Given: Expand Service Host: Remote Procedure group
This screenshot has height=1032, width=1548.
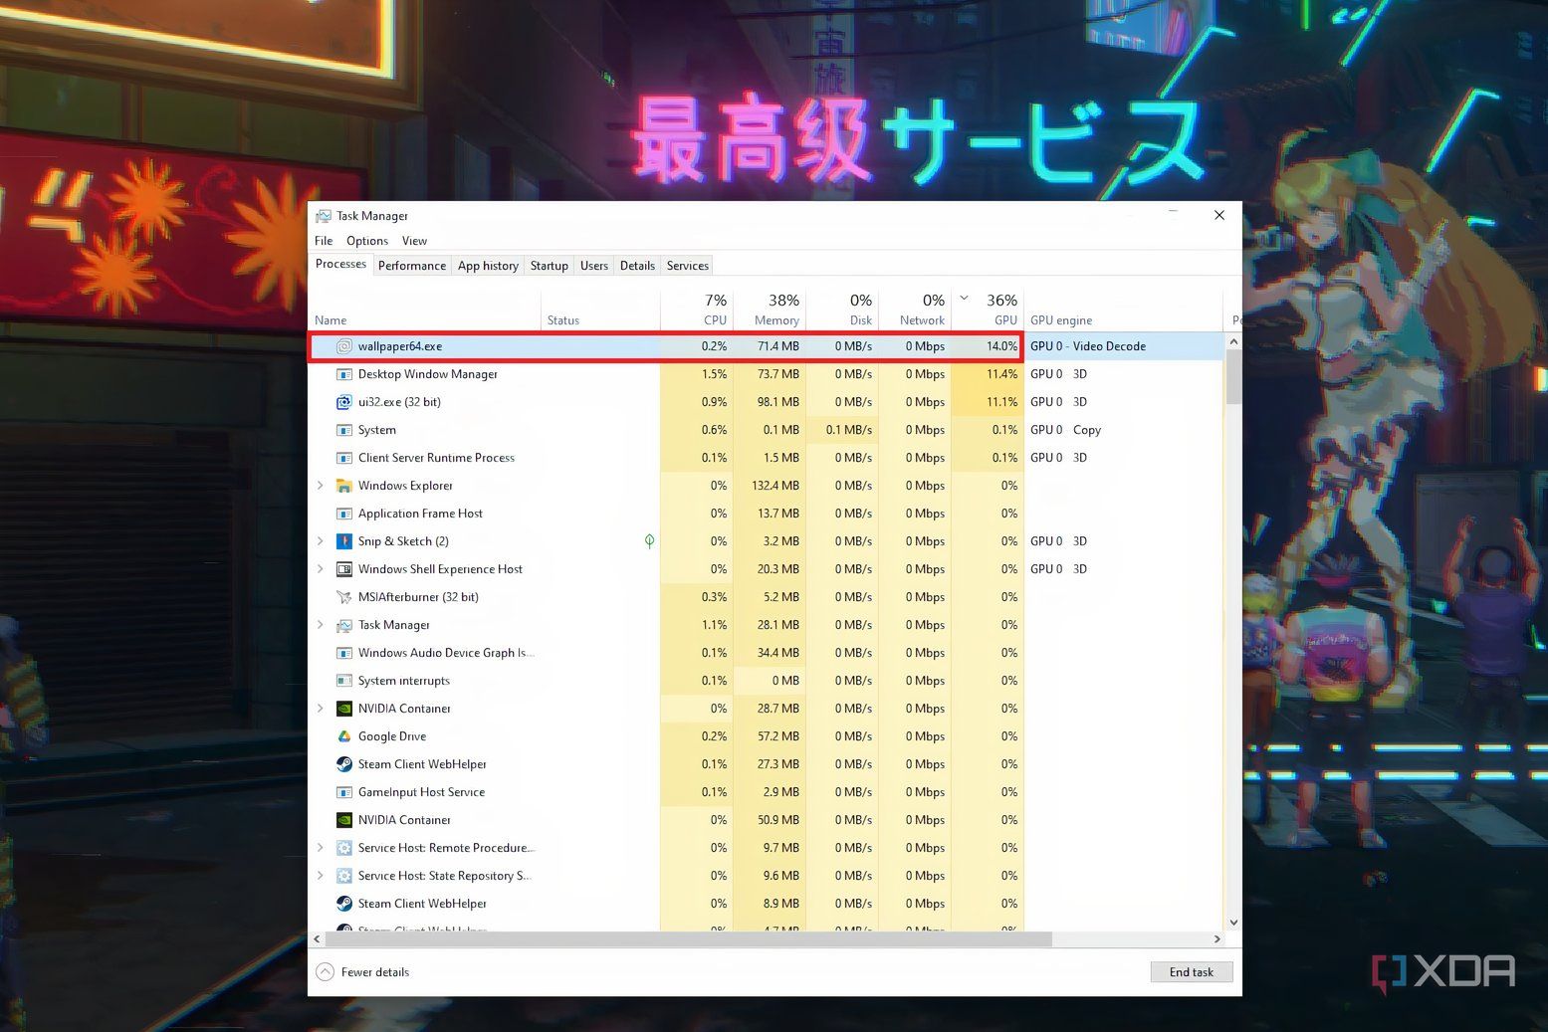Looking at the screenshot, I should pos(320,848).
